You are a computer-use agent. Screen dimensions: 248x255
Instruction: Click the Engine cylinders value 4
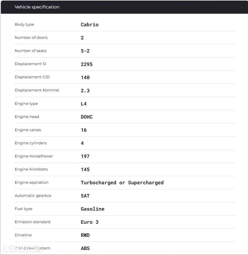[x=82, y=143]
